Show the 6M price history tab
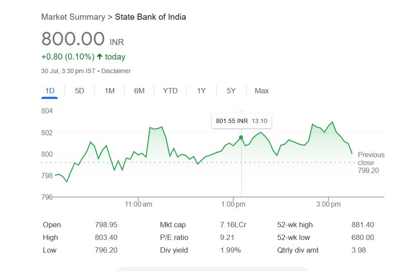This screenshot has width=411, height=271. click(139, 91)
